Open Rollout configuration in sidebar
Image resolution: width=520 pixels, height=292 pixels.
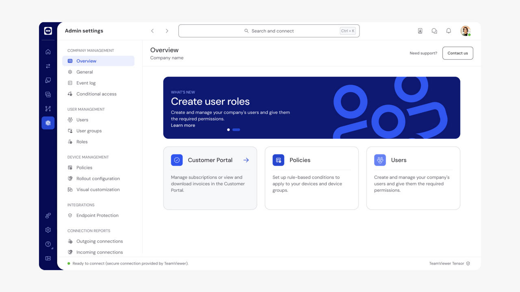[98, 178]
